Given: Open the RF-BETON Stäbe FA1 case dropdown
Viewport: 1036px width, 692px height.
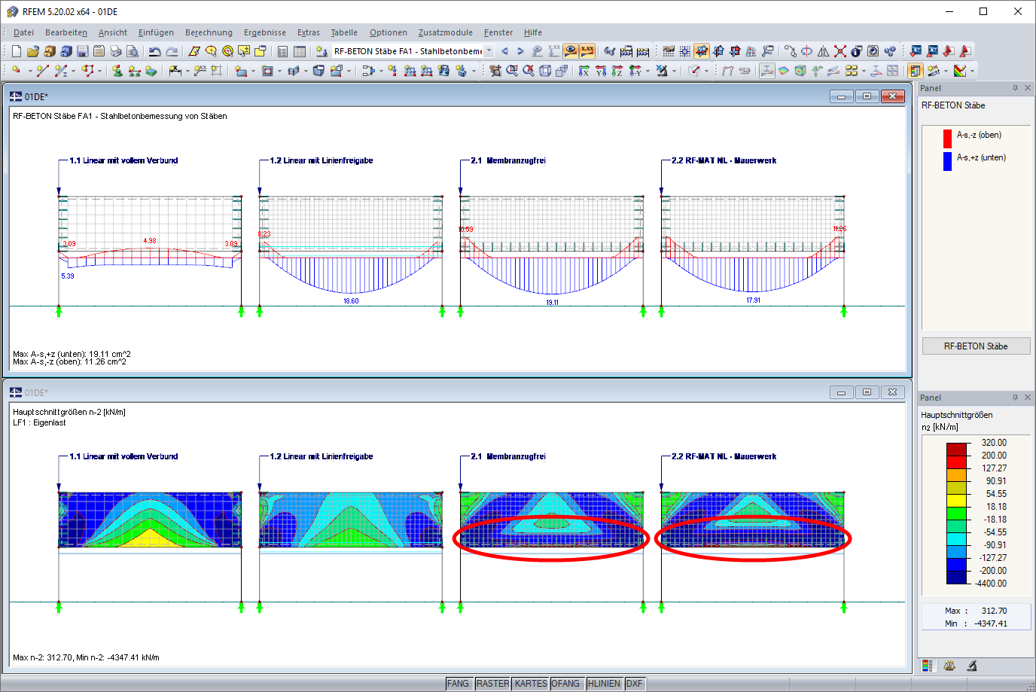Looking at the screenshot, I should 489,51.
